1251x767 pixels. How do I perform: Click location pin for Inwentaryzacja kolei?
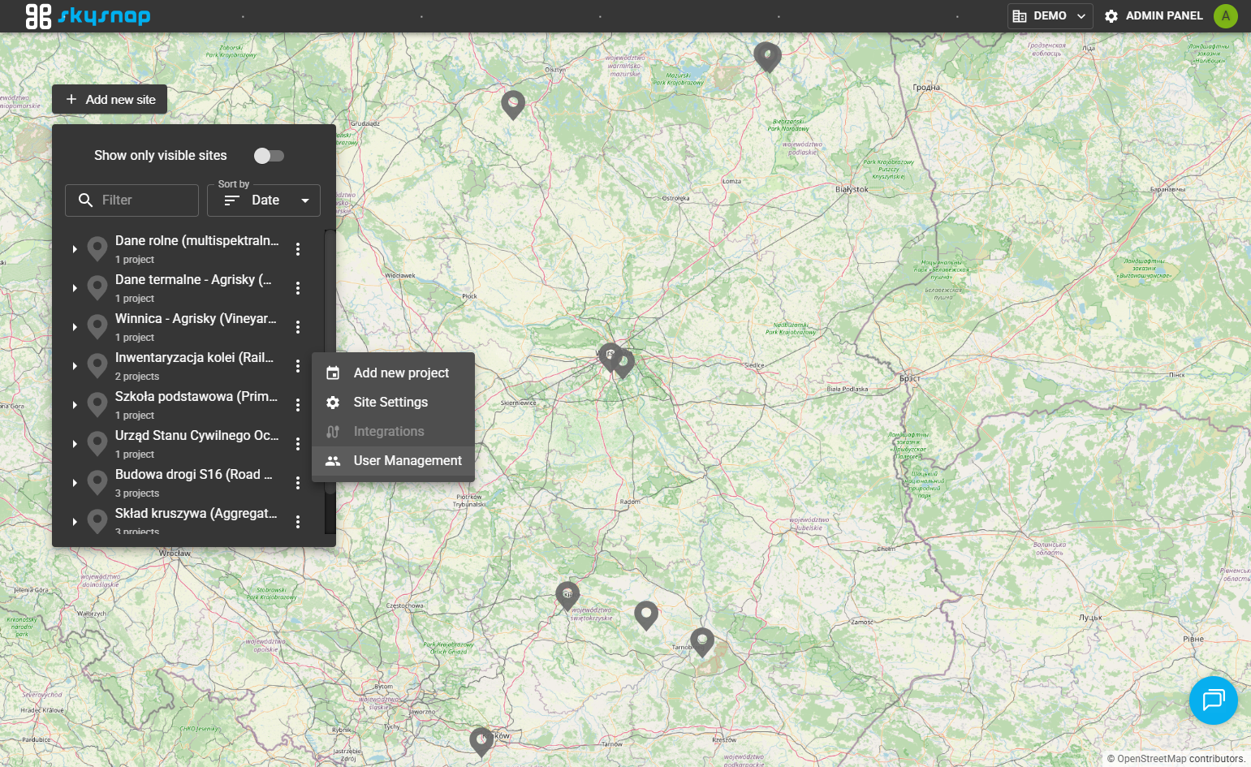pos(97,365)
